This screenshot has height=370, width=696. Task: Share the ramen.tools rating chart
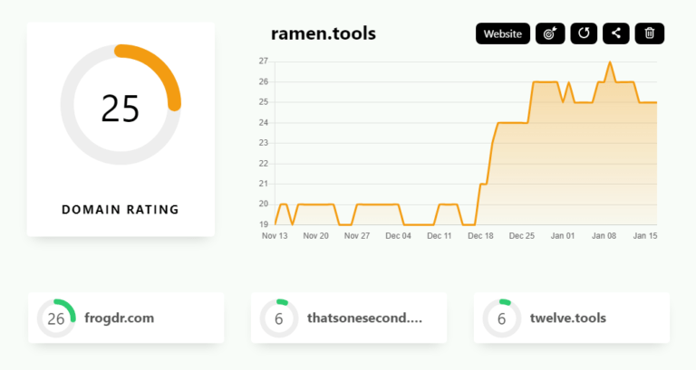click(x=616, y=33)
